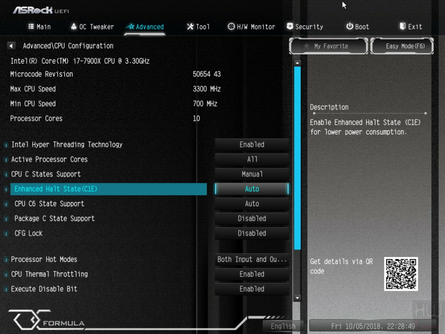Click the Microcode Revision value 50654 43
The image size is (445, 334).
[207, 74]
